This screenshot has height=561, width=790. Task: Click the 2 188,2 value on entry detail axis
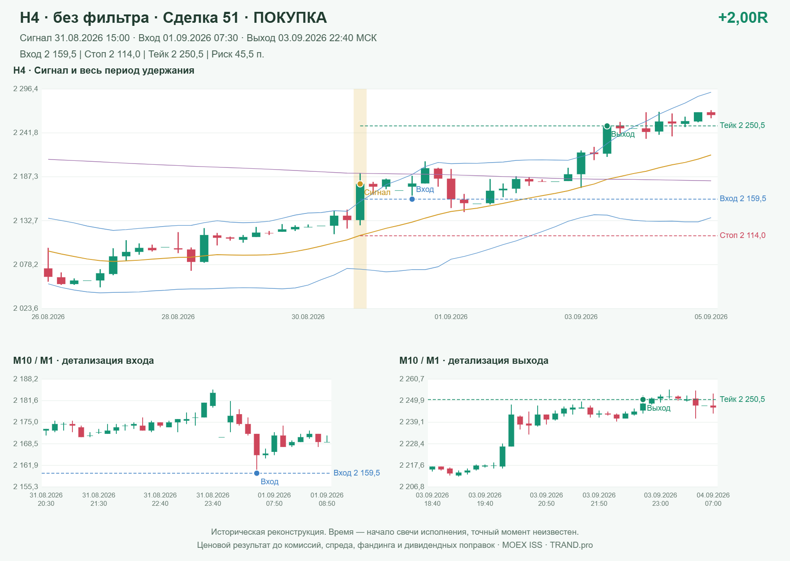25,379
